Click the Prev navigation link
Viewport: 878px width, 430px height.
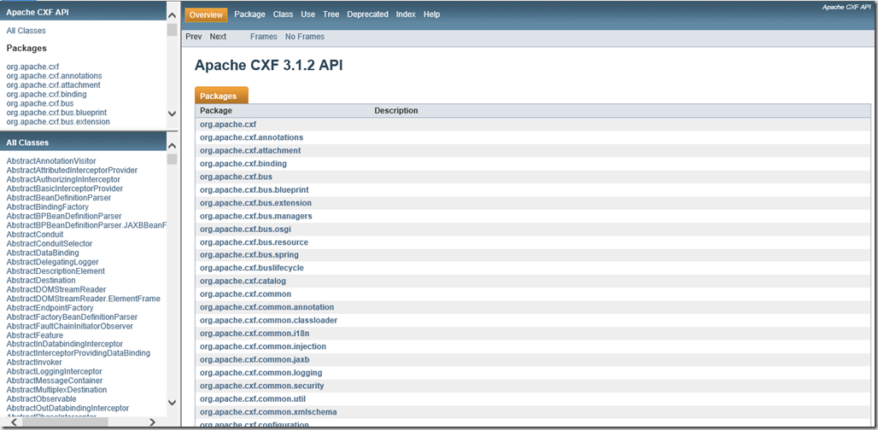(194, 37)
